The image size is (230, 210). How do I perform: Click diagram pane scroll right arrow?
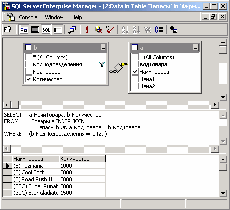(x=215, y=105)
